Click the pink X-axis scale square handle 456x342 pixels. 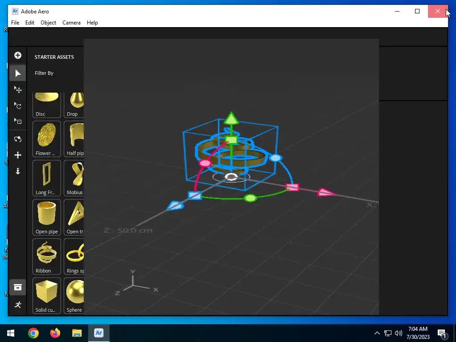(x=293, y=187)
